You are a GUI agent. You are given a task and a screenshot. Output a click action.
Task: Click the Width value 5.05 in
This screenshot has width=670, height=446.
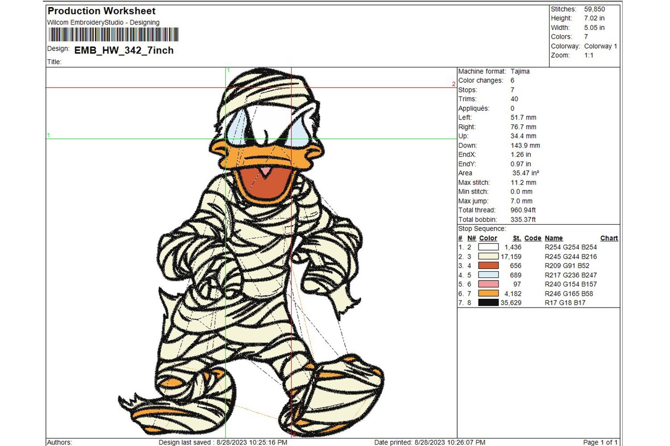tap(594, 28)
